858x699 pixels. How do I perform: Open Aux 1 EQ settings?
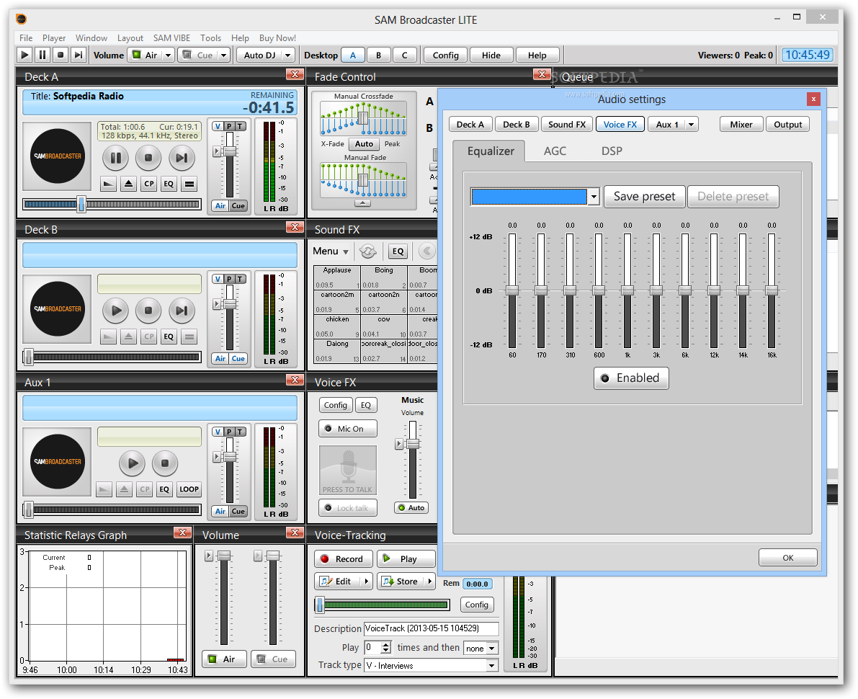coord(164,489)
